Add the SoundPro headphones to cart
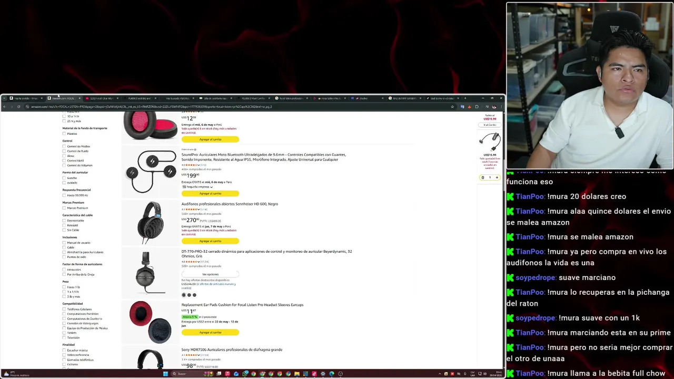The height and width of the screenshot is (379, 674). click(210, 193)
